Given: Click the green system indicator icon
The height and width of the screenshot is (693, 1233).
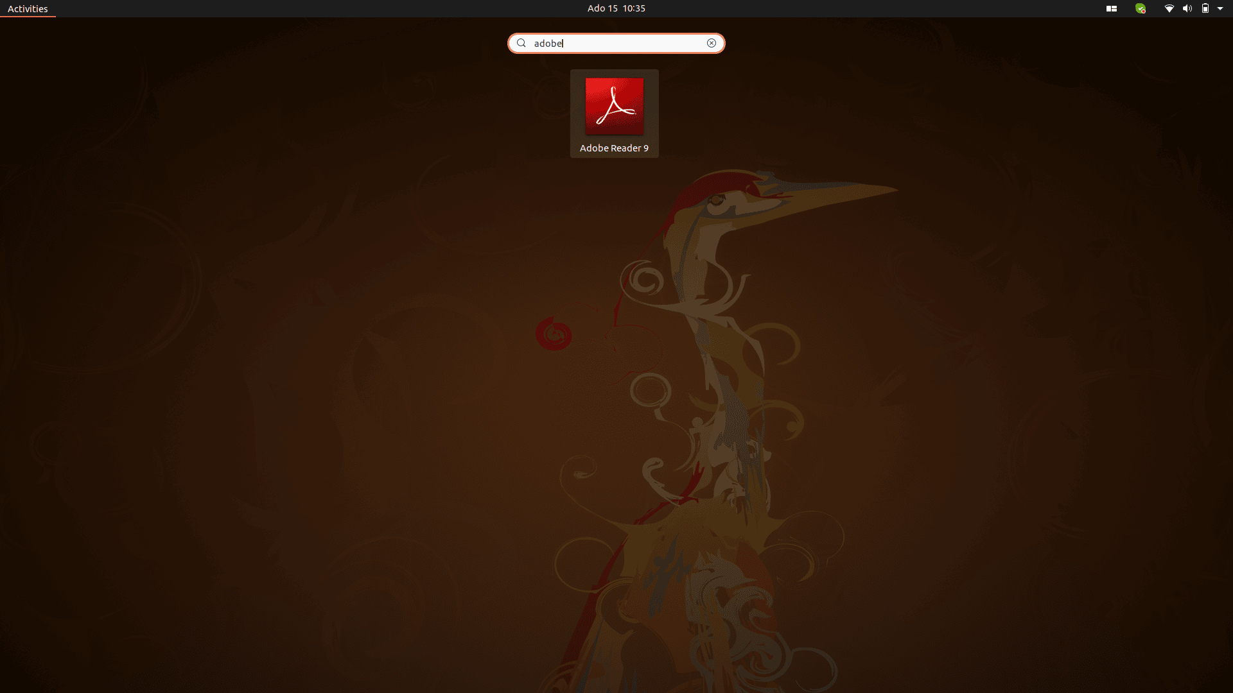Looking at the screenshot, I should point(1140,8).
